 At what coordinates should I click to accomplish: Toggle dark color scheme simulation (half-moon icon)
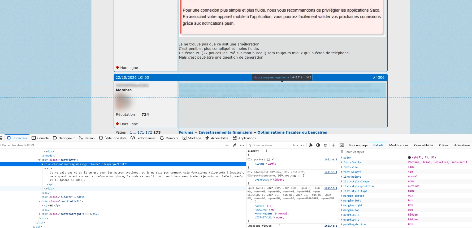click(318, 145)
